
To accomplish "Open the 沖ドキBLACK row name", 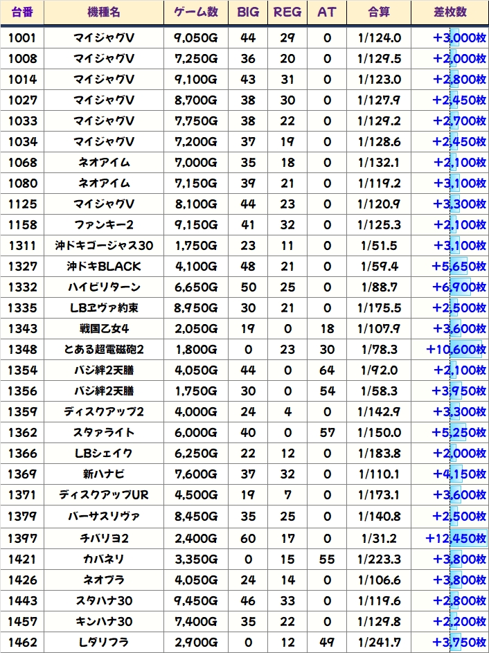I will 104,267.
